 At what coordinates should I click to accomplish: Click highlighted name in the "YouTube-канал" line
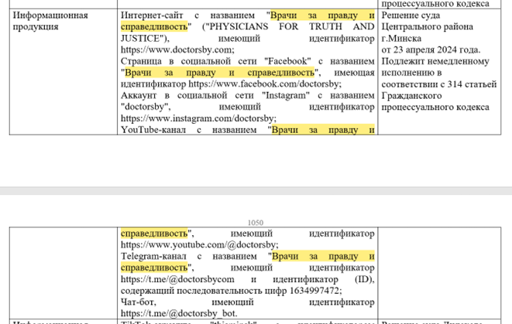coord(321,129)
